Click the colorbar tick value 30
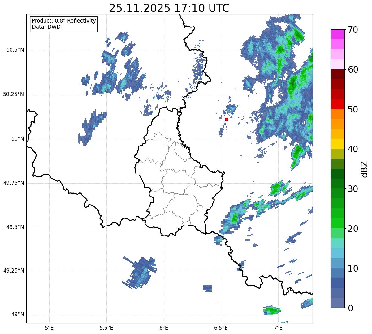This screenshot has height=334, width=372. (353, 189)
